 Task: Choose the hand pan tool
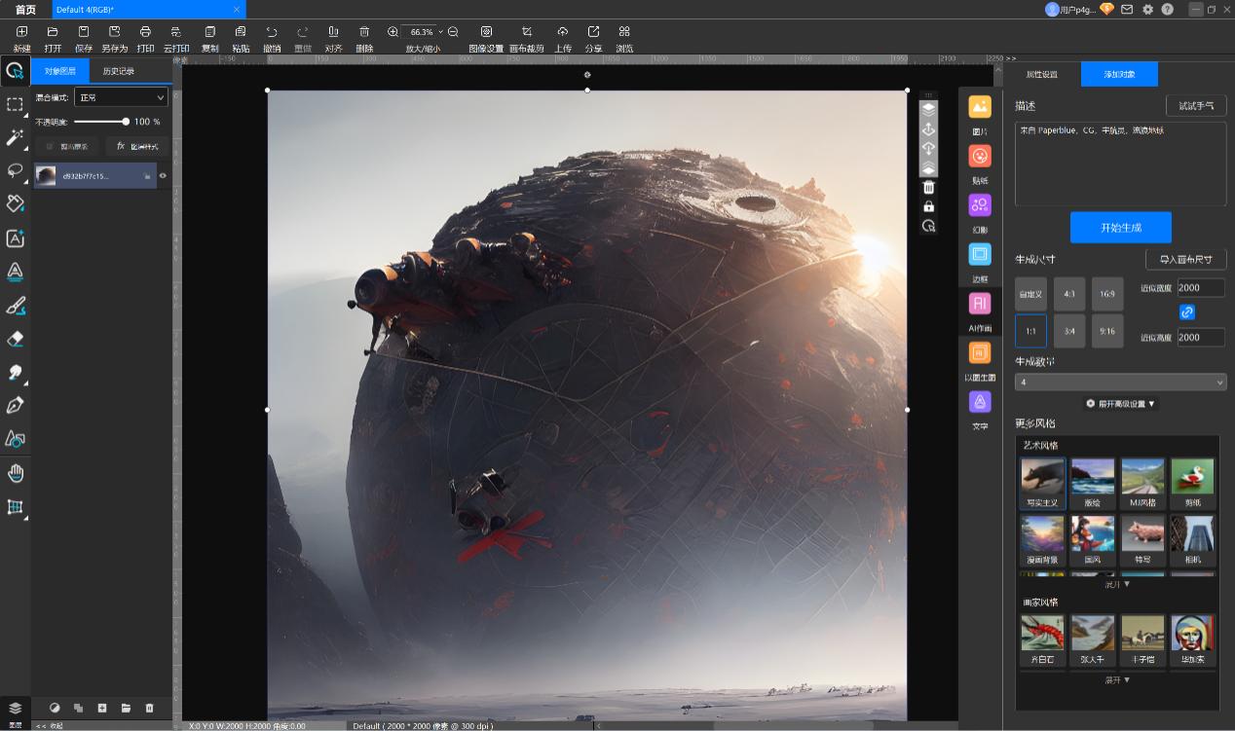click(15, 473)
